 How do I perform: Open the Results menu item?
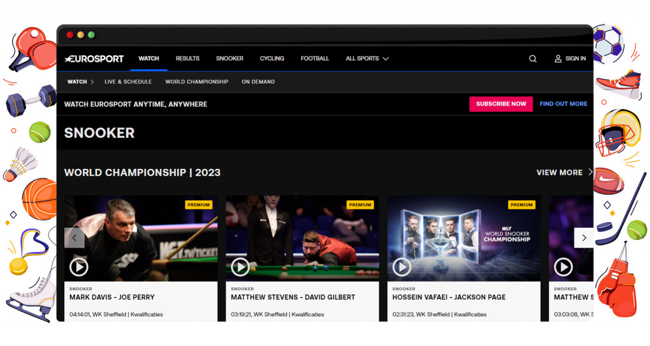pyautogui.click(x=187, y=58)
